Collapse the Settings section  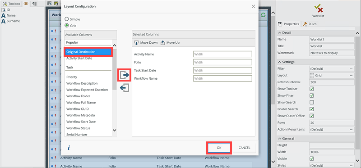pos(280,62)
